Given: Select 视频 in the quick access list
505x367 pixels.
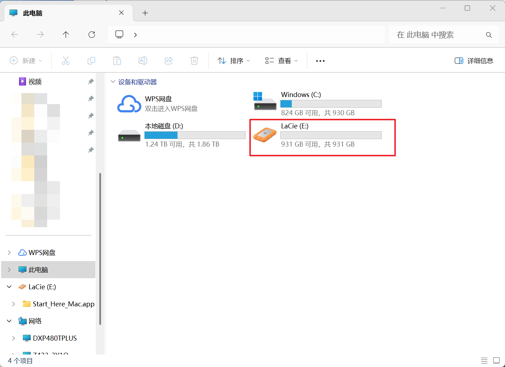Looking at the screenshot, I should pos(35,82).
